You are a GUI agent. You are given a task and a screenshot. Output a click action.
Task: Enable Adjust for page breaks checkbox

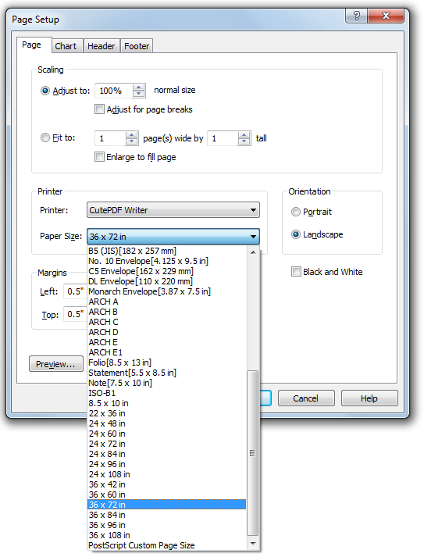click(99, 109)
